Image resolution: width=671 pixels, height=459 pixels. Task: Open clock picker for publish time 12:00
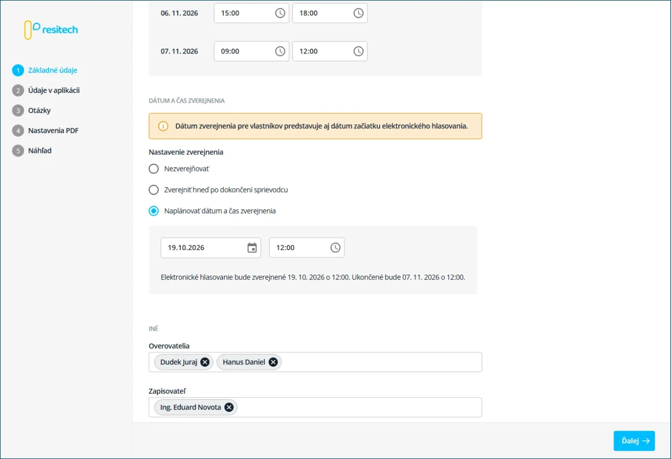tap(335, 248)
